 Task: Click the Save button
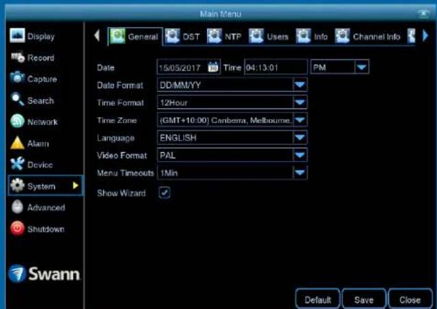coord(364,299)
